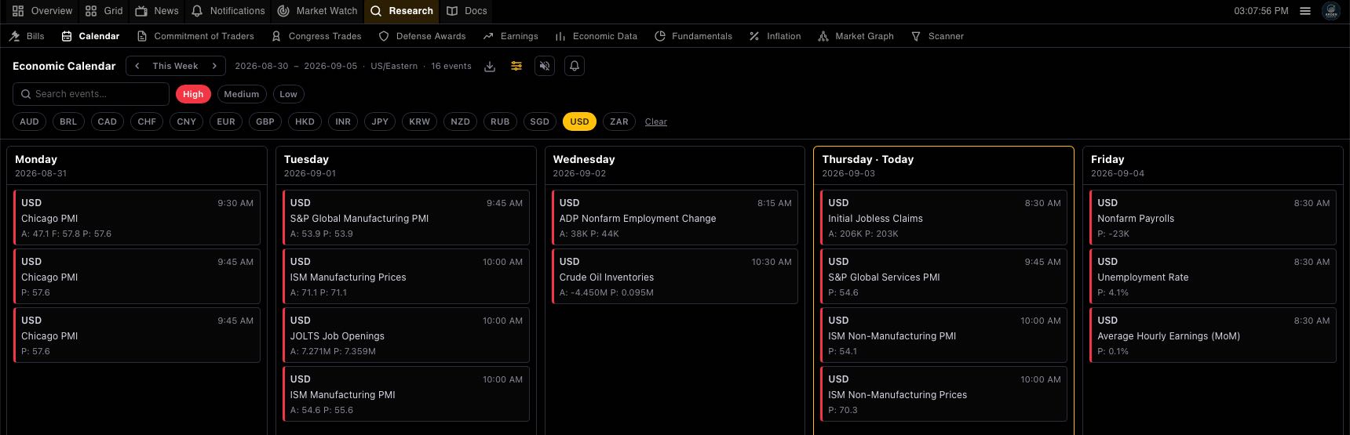Toggle the Medium impact filter
1350x435 pixels.
(x=242, y=94)
